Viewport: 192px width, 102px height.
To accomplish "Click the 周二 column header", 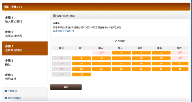I will pos(101,48).
